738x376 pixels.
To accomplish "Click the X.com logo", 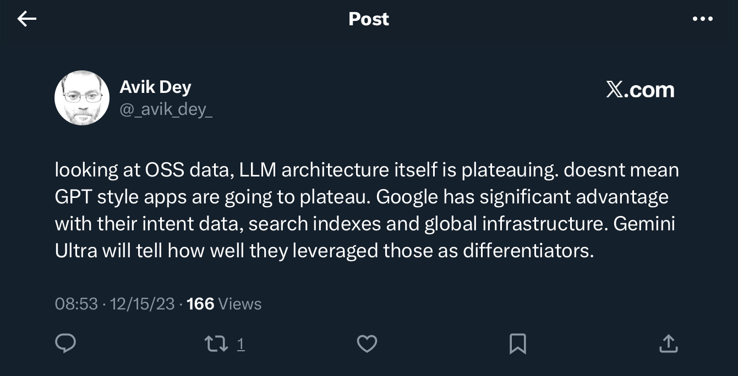I will coord(640,90).
